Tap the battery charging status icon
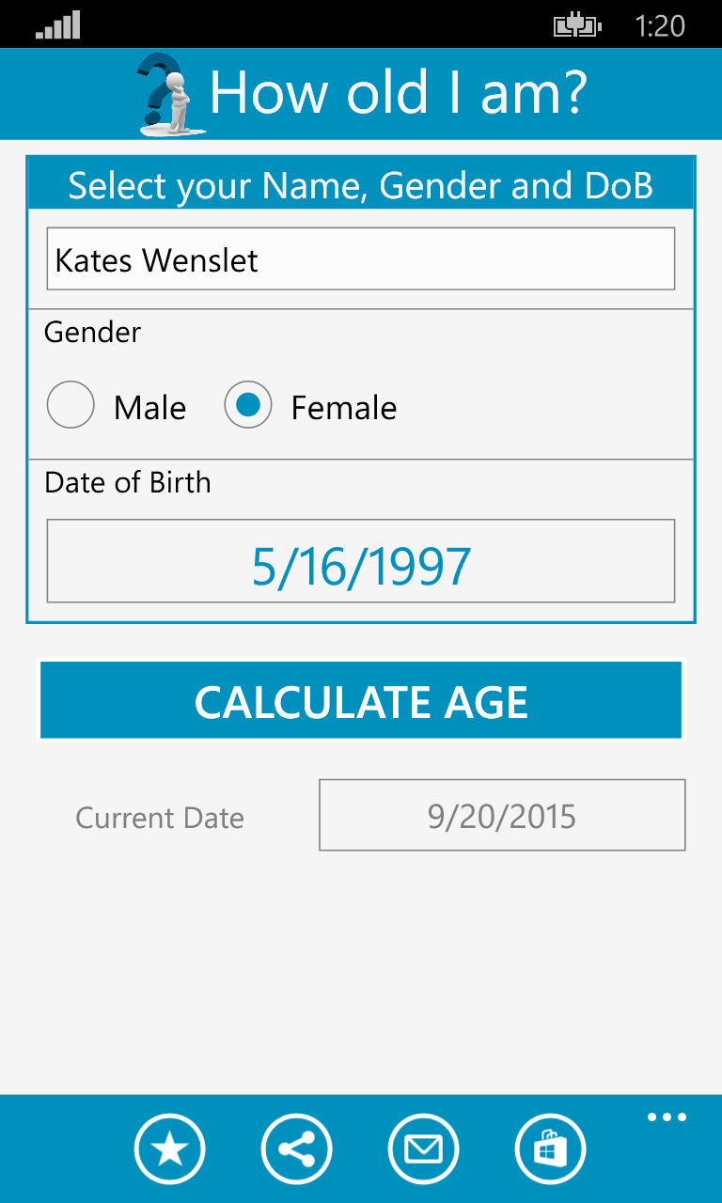Screen dimensions: 722x1203 (576, 25)
